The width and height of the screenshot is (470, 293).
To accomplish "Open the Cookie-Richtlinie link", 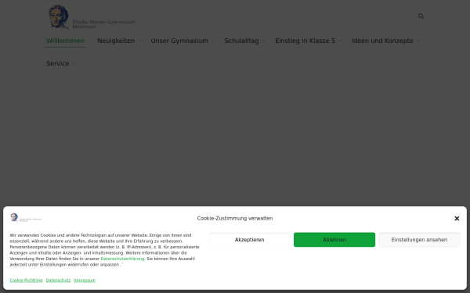I will (26, 280).
